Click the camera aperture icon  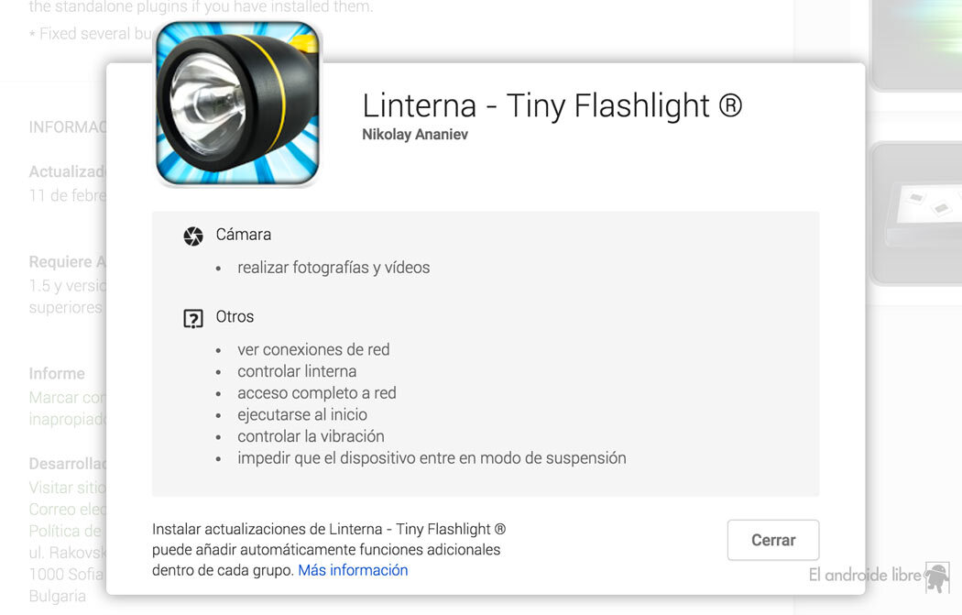[x=193, y=236]
